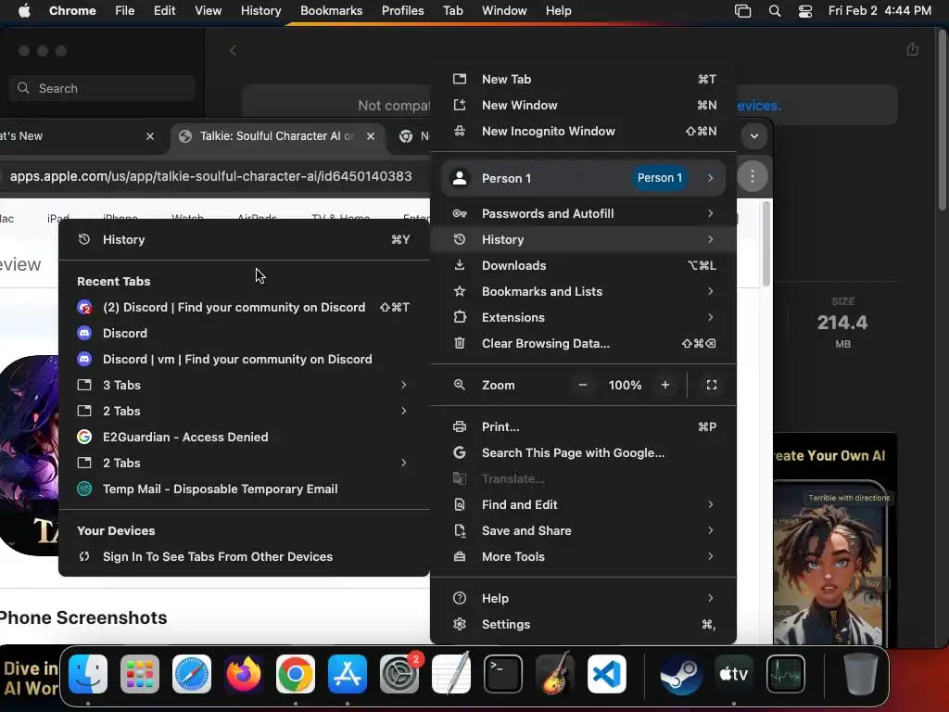
Task: Expand the 3 Tabs recent group
Action: click(244, 386)
